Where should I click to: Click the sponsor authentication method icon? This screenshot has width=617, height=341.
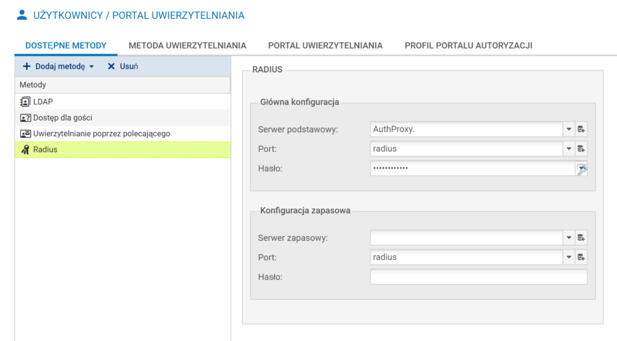coord(25,133)
